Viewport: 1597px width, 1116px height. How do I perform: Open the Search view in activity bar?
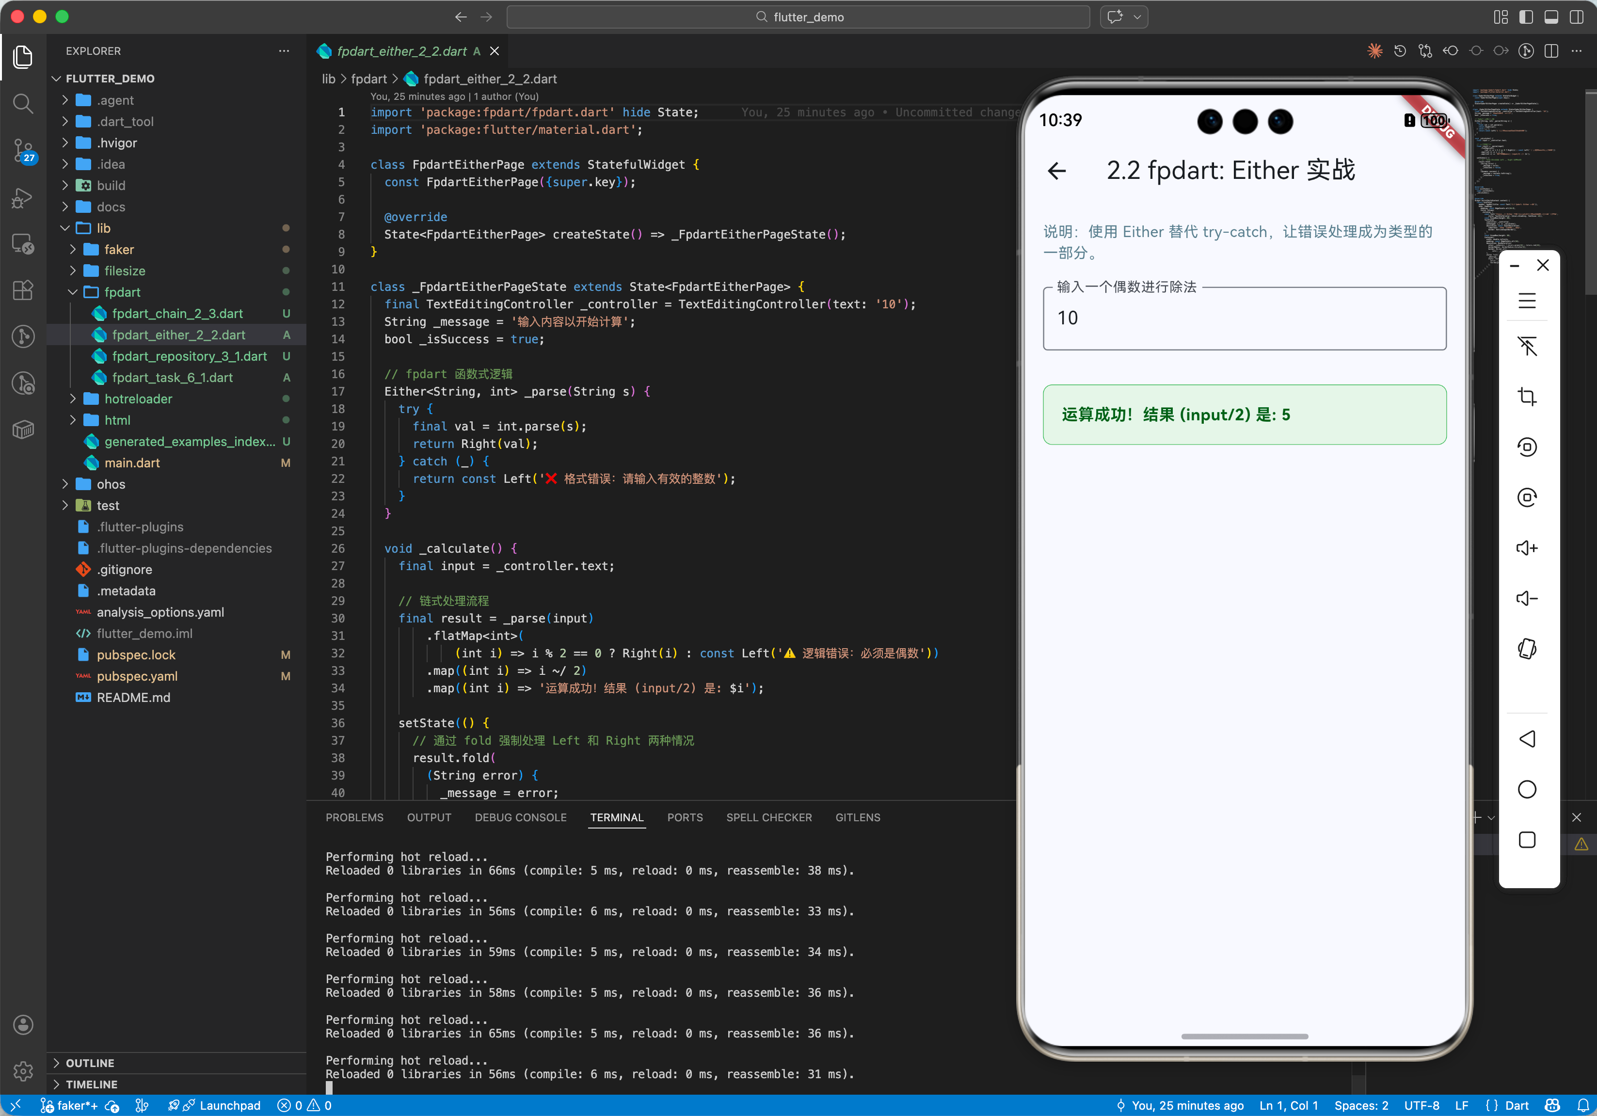point(23,104)
